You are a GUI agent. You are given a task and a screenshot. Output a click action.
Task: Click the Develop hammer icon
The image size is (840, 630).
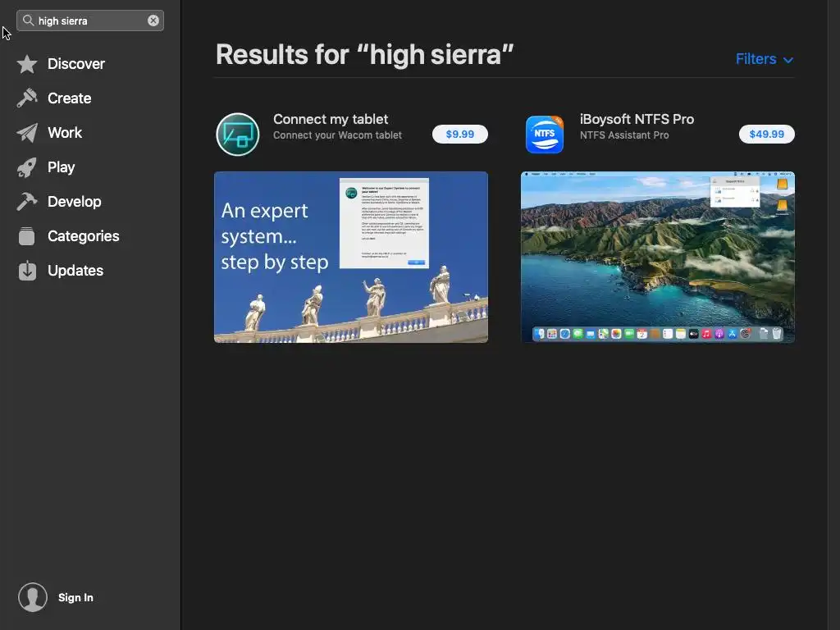pyautogui.click(x=27, y=202)
